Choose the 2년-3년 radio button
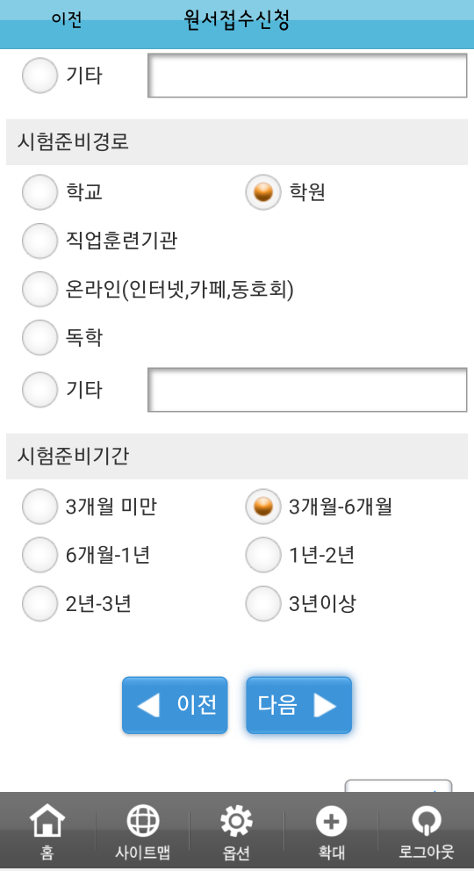The height and width of the screenshot is (871, 474). (40, 602)
